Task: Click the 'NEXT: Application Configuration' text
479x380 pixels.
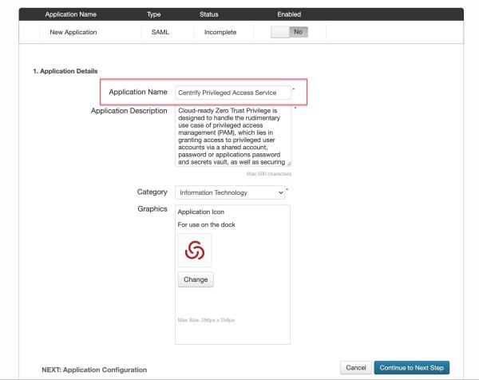Action: [94, 370]
